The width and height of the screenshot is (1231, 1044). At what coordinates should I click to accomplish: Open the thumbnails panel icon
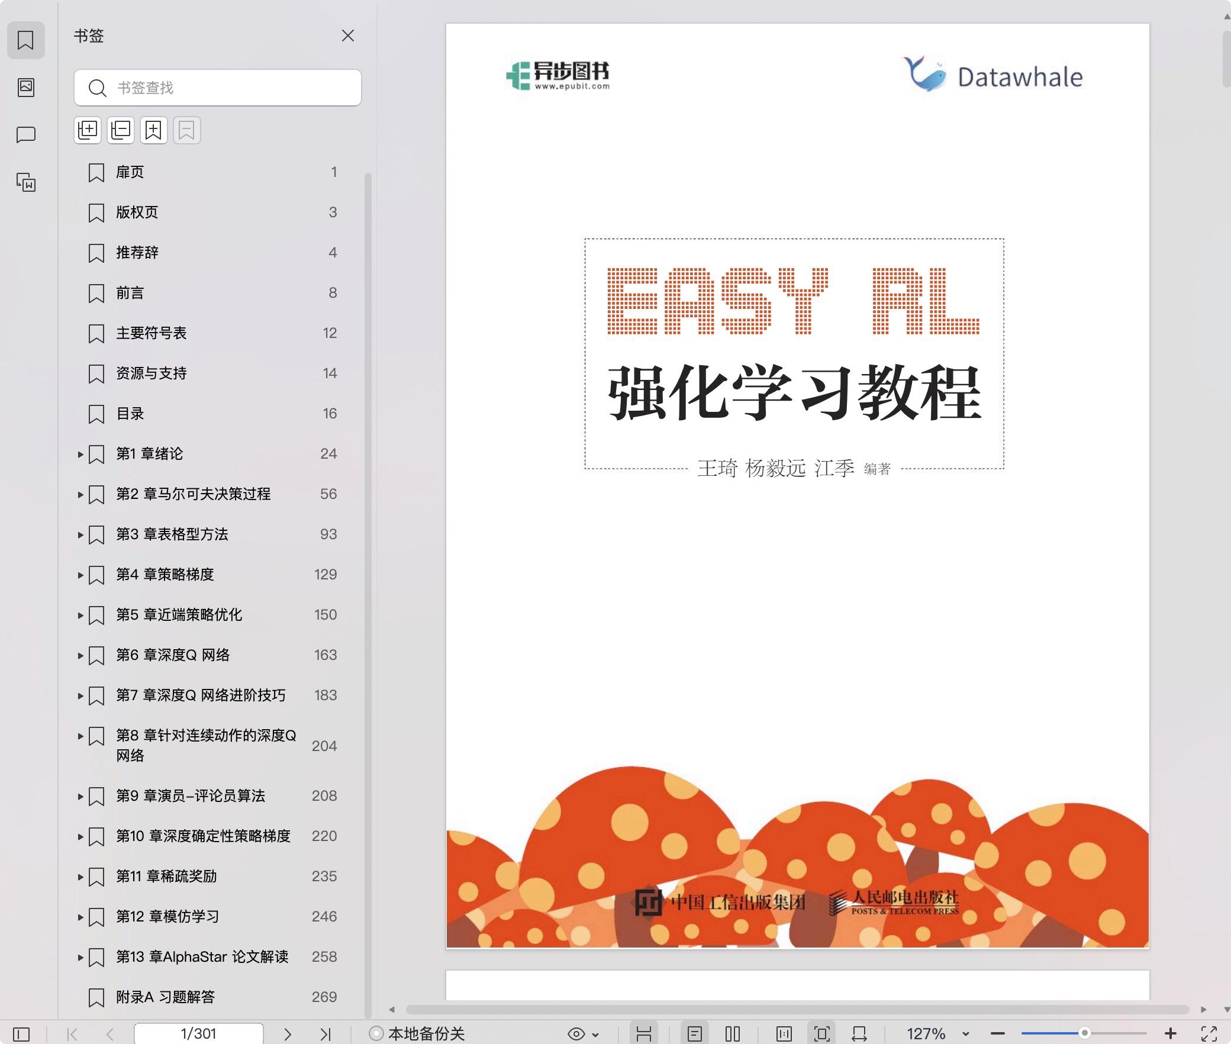25,88
